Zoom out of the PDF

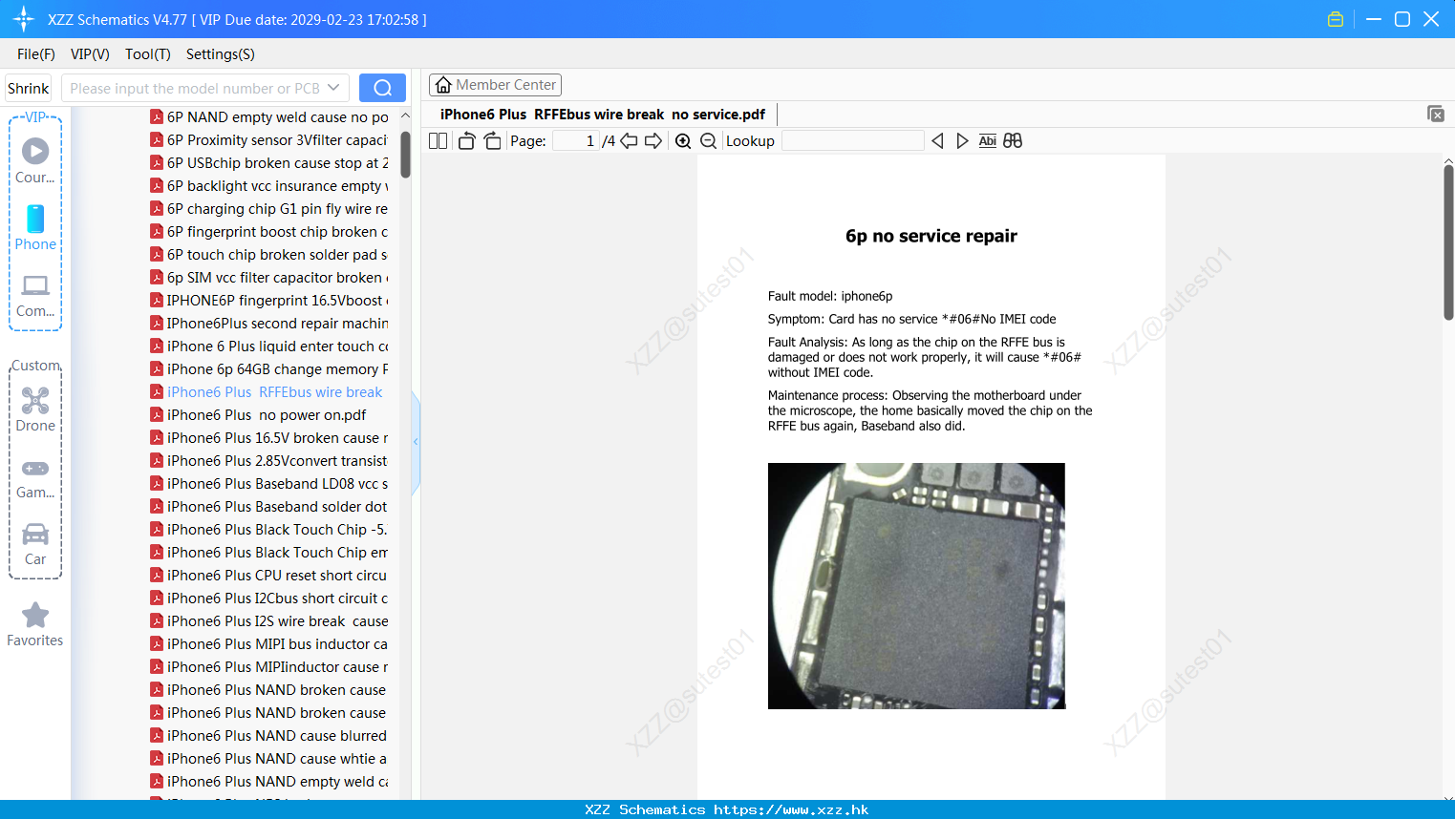coord(708,140)
